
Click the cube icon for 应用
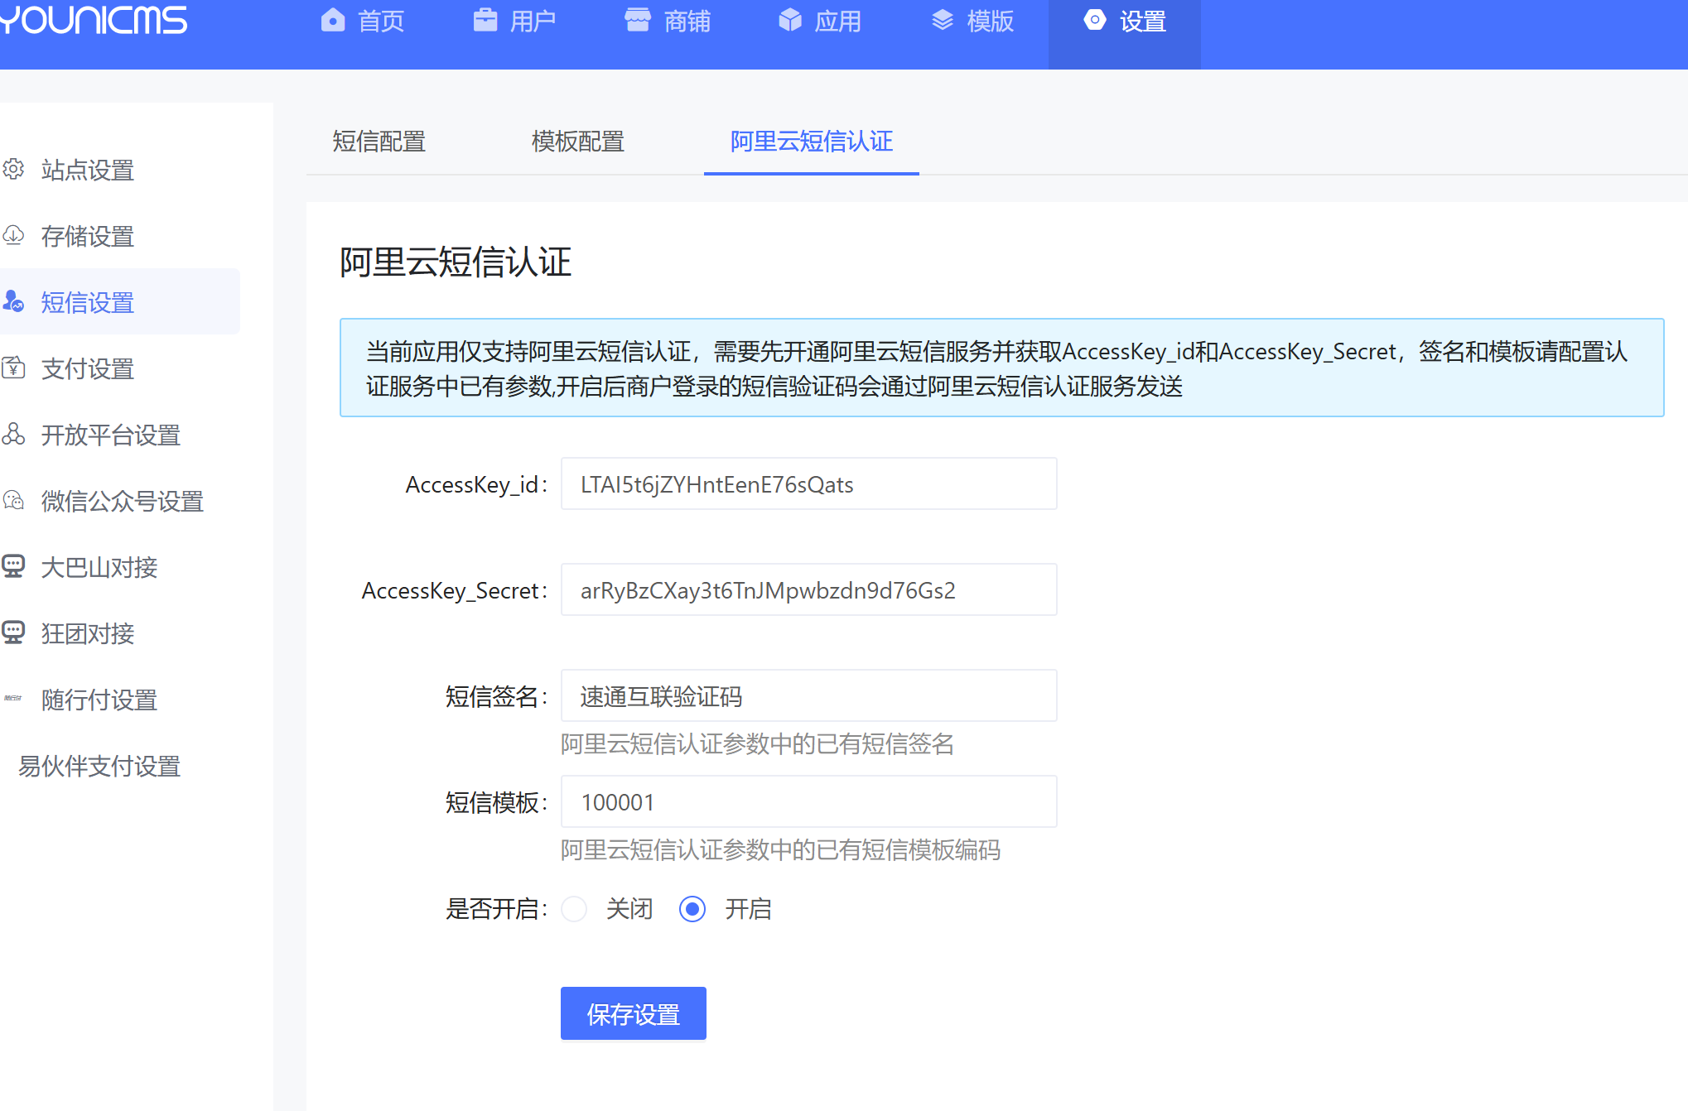790,20
